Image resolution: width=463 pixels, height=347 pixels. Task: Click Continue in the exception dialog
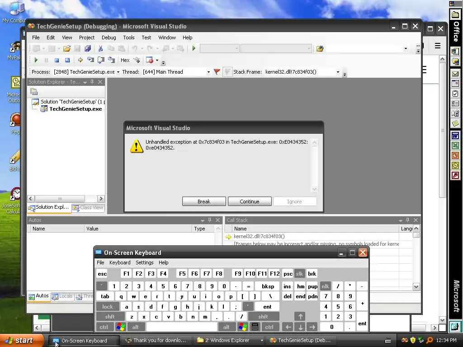250,202
